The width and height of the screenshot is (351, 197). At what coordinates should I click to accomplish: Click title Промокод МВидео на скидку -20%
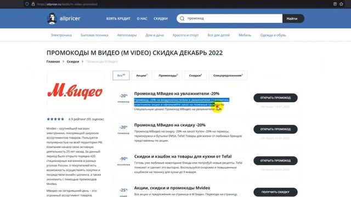click(169, 125)
